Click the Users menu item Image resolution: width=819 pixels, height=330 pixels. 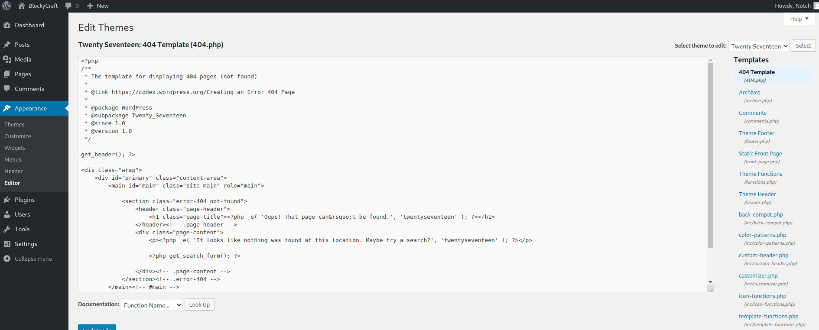[34, 214]
